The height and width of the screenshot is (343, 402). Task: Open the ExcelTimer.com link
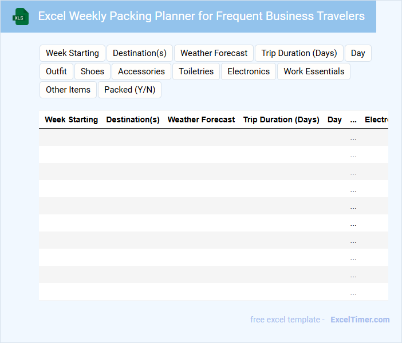coord(360,320)
